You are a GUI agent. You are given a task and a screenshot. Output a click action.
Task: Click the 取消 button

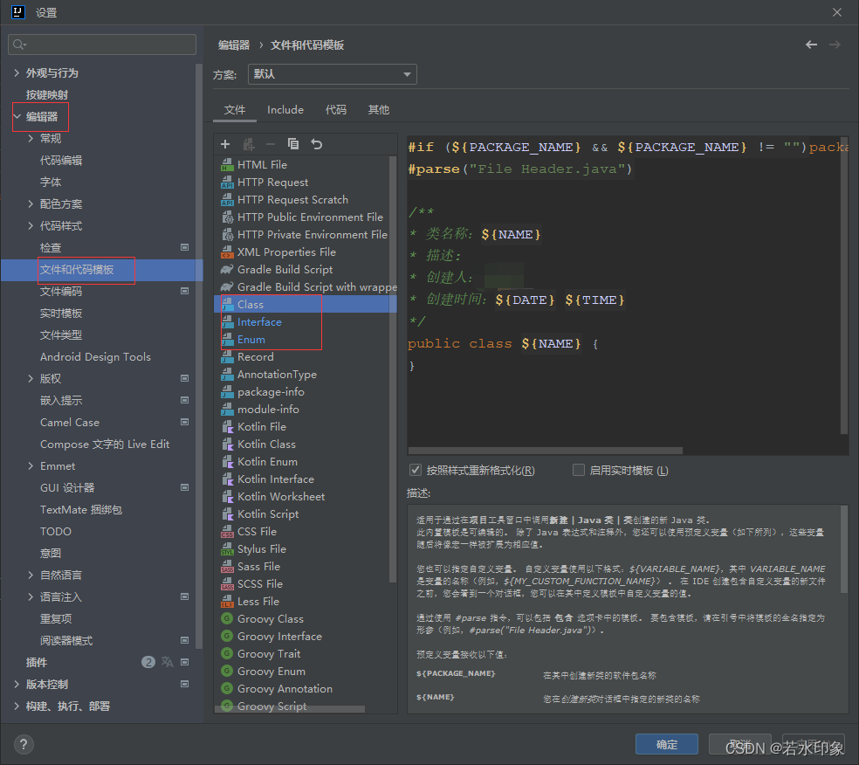(739, 743)
